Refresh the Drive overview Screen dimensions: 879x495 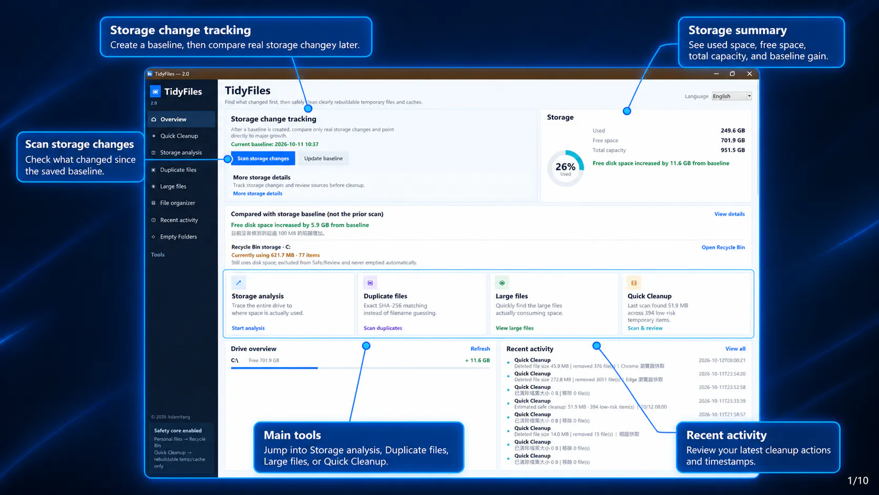point(480,349)
